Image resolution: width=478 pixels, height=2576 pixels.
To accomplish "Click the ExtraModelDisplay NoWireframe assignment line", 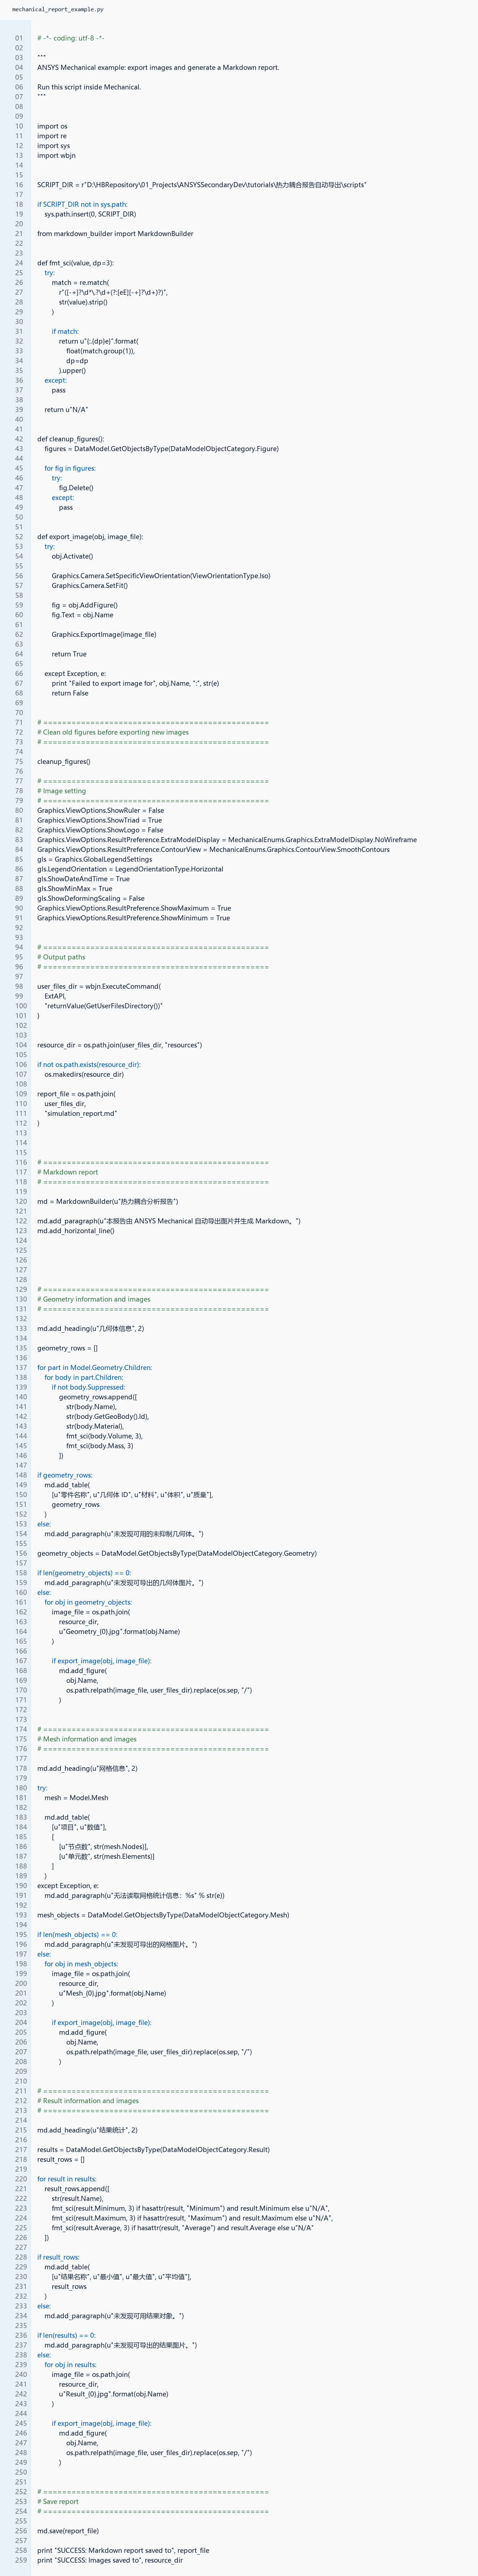I will pyautogui.click(x=227, y=840).
